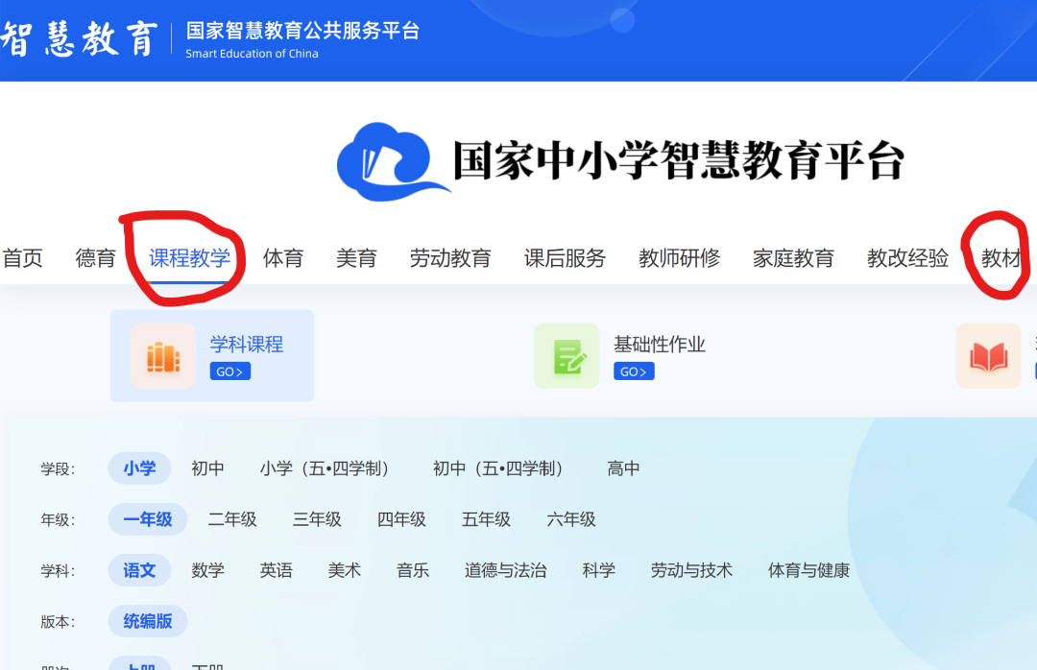The image size is (1037, 670).
Task: Switch to 家庭教育 tab
Action: coord(794,258)
